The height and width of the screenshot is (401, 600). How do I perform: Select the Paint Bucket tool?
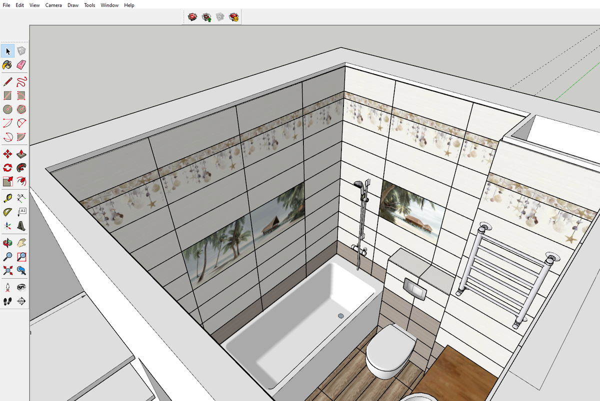click(x=7, y=64)
